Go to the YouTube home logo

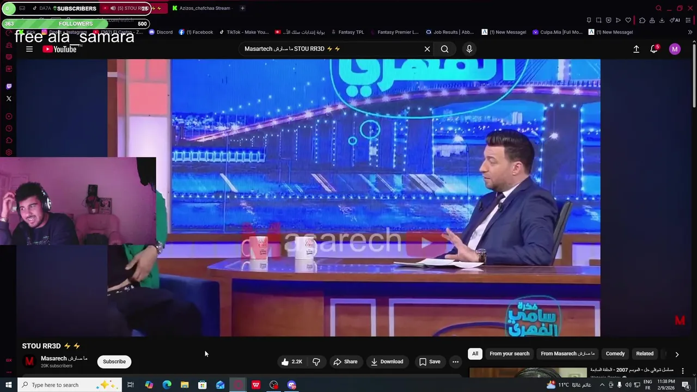[60, 49]
